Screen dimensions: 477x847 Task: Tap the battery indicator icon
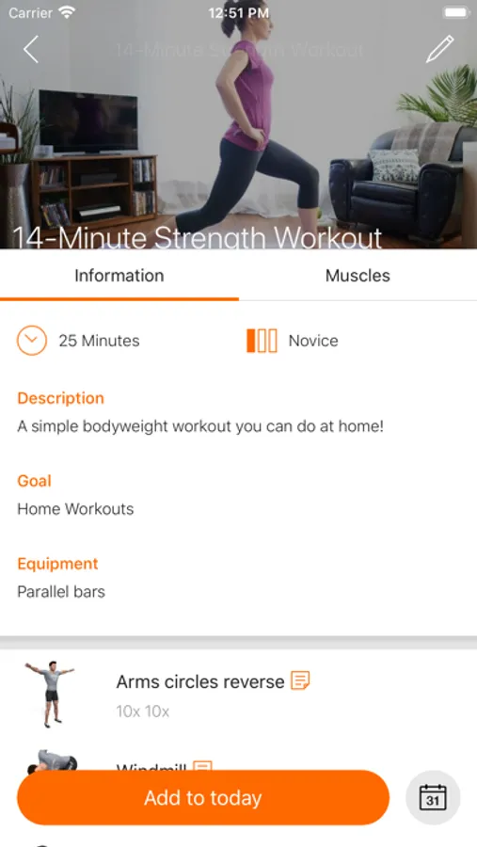click(x=455, y=12)
